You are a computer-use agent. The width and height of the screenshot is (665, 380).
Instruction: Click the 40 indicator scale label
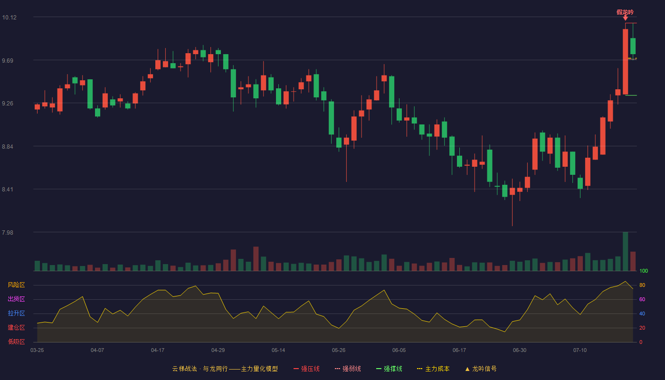coord(642,313)
